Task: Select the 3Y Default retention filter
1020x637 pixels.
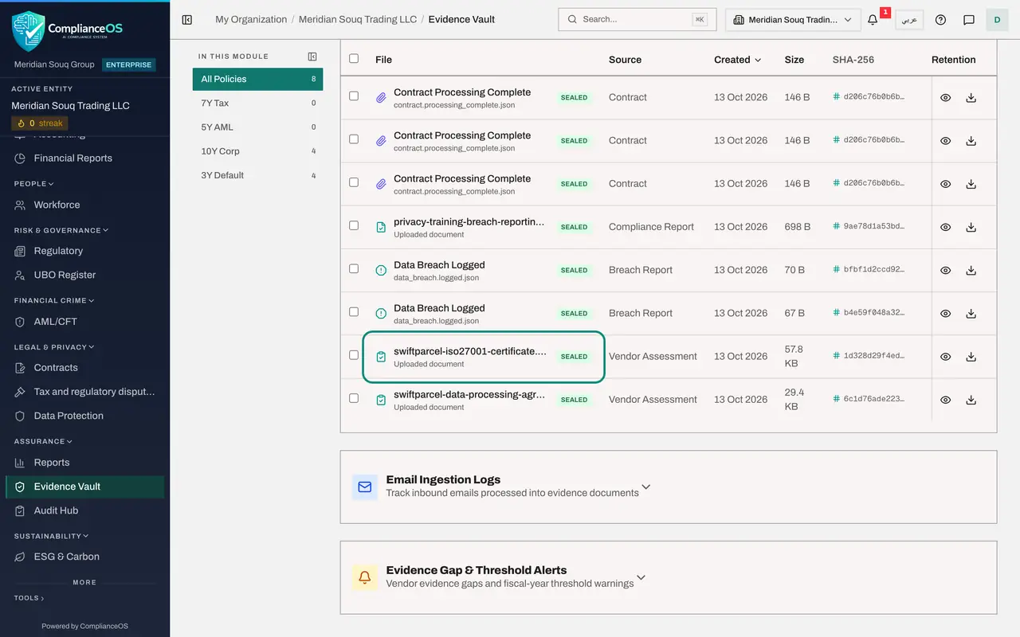Action: (257, 175)
